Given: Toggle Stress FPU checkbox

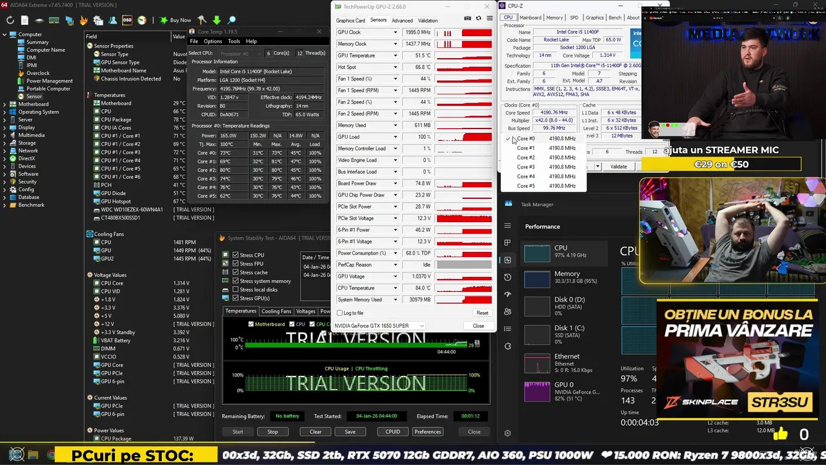Looking at the screenshot, I should pos(236,263).
